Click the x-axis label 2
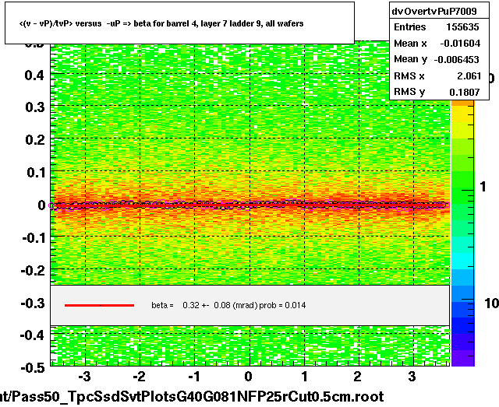Image resolution: width=499 pixels, height=407 pixels. [358, 377]
